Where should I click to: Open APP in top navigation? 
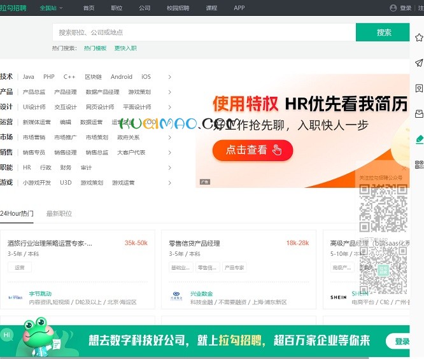(239, 8)
